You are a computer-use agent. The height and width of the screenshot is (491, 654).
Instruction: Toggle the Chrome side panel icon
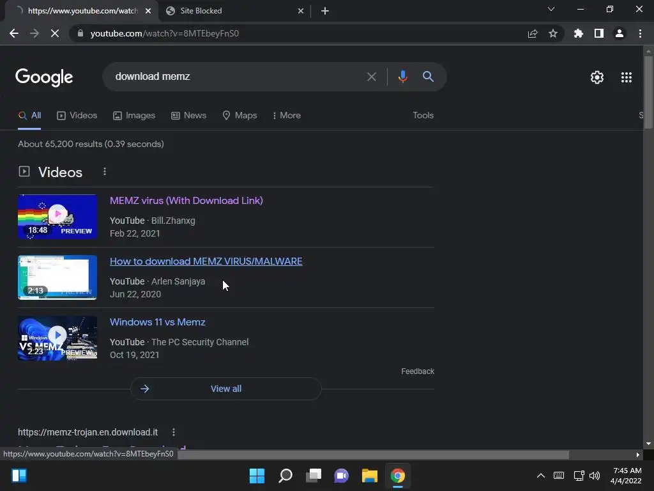point(599,33)
